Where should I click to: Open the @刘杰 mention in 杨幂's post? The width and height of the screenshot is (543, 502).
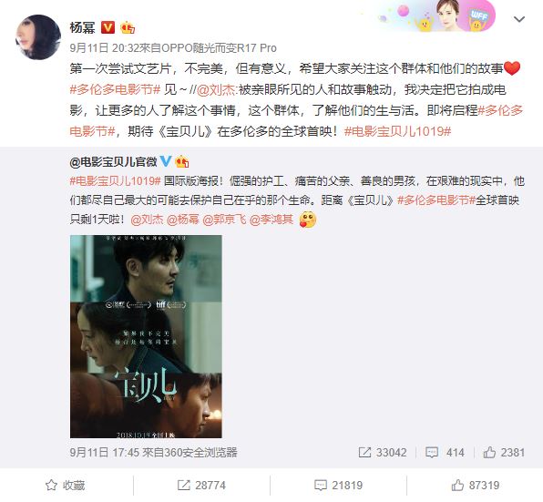coord(216,89)
